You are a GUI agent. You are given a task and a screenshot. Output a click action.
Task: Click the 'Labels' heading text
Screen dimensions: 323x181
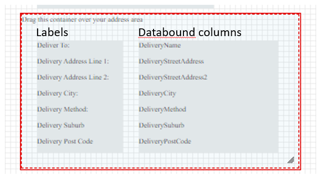pos(52,32)
